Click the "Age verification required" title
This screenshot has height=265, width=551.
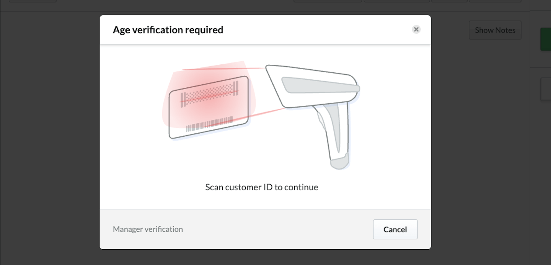click(168, 30)
